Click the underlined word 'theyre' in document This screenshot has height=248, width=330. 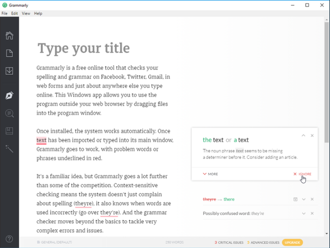point(83,204)
